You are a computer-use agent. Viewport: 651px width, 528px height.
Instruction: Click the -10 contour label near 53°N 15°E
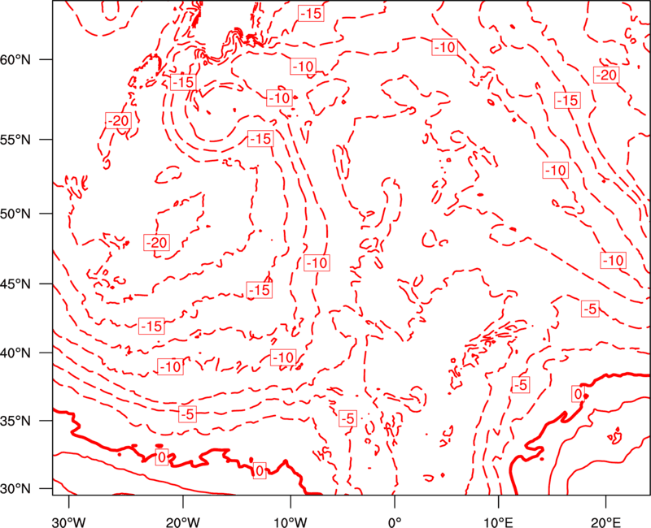pyautogui.click(x=556, y=170)
